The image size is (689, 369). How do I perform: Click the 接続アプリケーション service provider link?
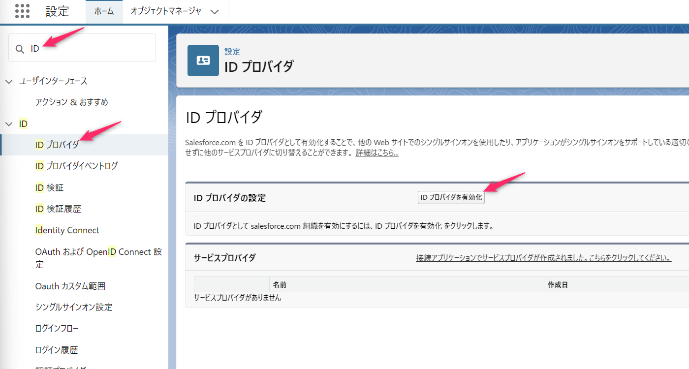[544, 258]
